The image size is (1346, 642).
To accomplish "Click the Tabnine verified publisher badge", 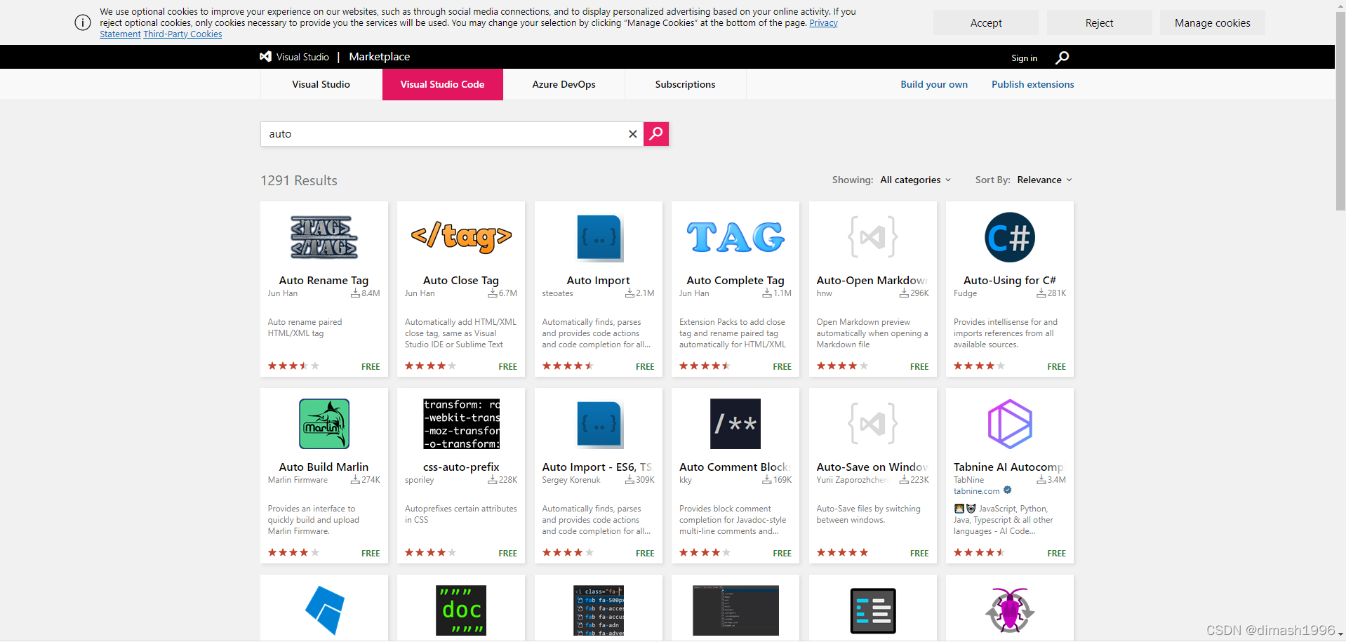I will [1008, 490].
